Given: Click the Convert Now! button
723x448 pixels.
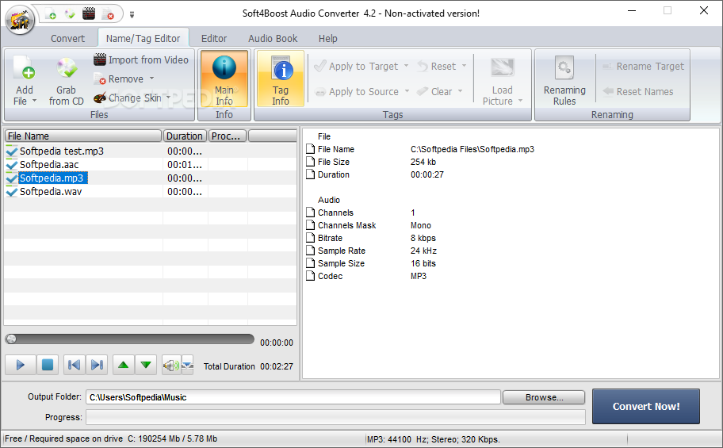Looking at the screenshot, I should tap(646, 407).
